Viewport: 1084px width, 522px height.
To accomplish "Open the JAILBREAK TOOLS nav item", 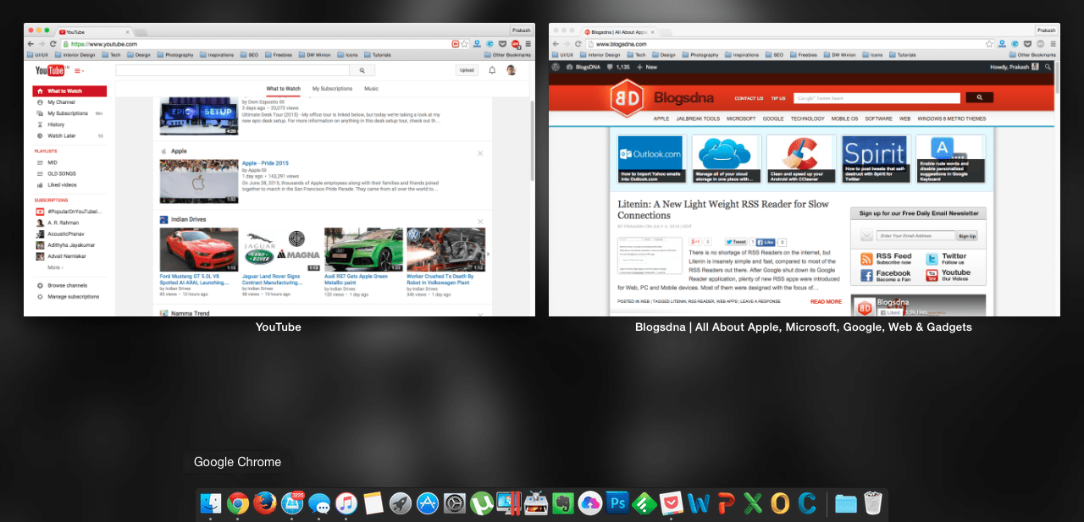I will point(699,118).
